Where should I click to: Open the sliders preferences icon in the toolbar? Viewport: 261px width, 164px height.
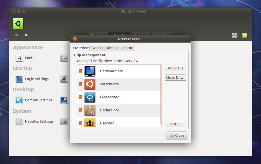[x=234, y=35]
